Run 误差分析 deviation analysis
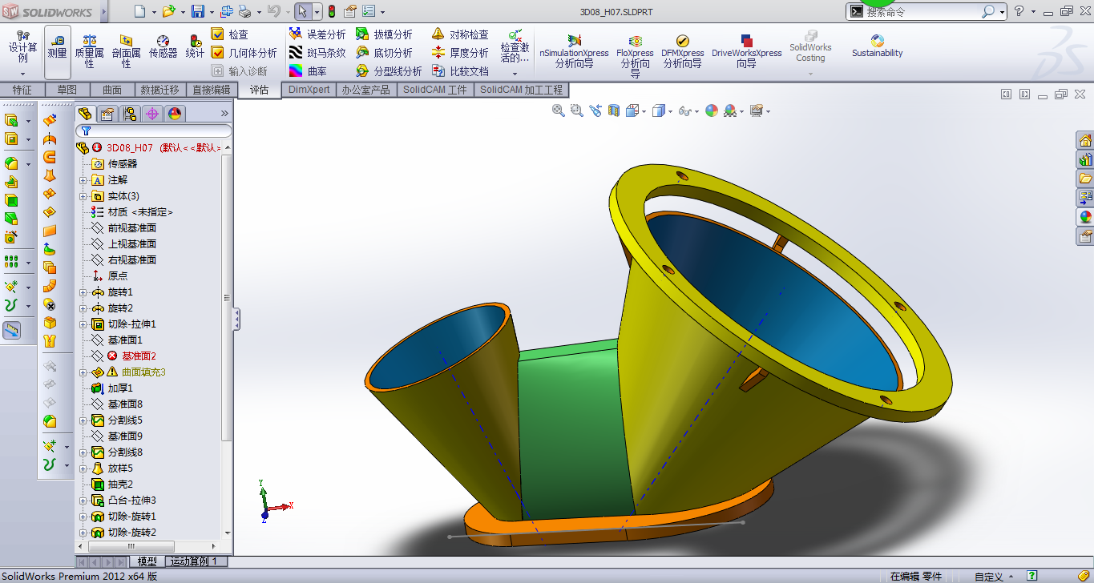Image resolution: width=1094 pixels, height=583 pixels. pyautogui.click(x=317, y=34)
